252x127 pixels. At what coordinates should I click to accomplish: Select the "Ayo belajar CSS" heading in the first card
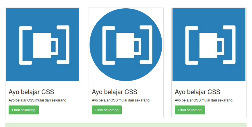point(31,92)
